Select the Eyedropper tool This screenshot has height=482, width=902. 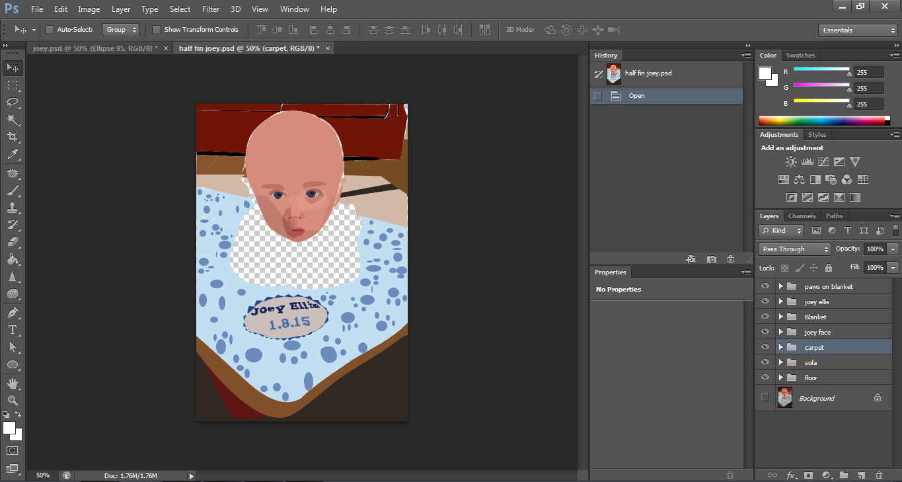[x=13, y=155]
